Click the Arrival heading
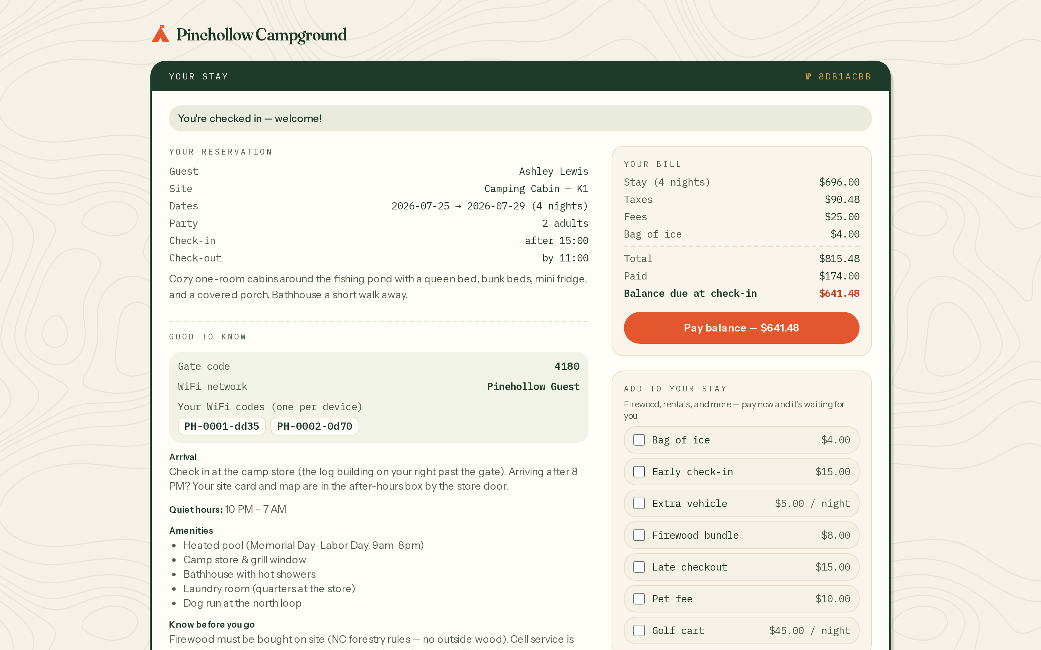The image size is (1041, 650). click(183, 457)
